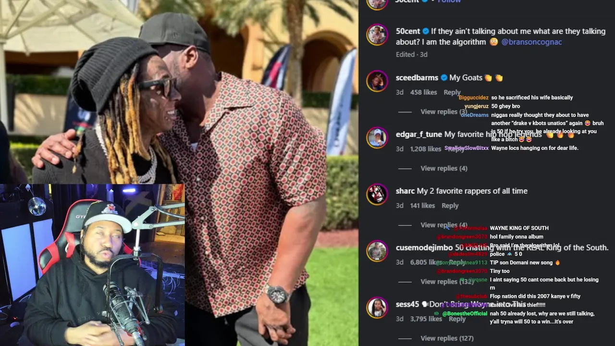
Task: Open sceedbarms profile picture
Action: click(377, 81)
